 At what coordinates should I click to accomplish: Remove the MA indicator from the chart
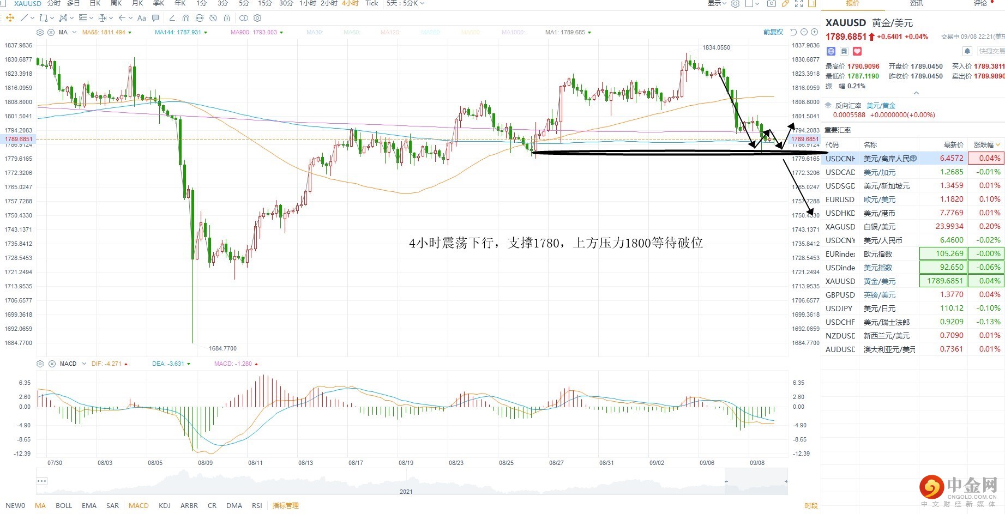coord(51,32)
